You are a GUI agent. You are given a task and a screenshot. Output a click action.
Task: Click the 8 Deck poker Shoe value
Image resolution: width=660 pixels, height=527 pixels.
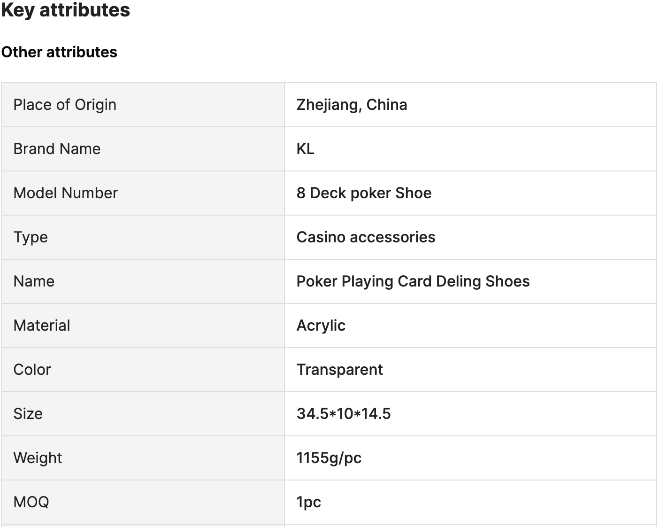tap(364, 193)
